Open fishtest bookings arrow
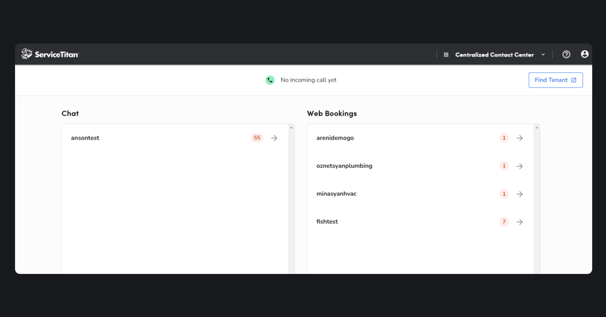The image size is (606, 317). [519, 222]
